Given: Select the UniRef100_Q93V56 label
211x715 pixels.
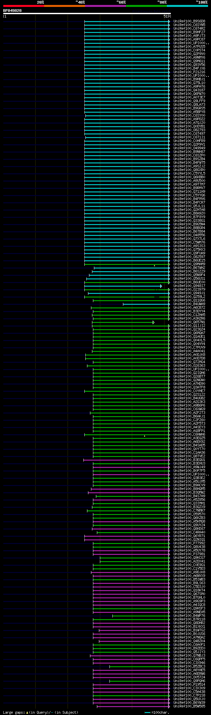Looking at the screenshot, I should click(189, 65).
